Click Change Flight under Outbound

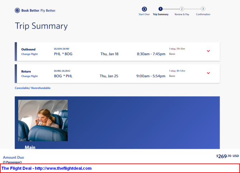click(x=29, y=54)
